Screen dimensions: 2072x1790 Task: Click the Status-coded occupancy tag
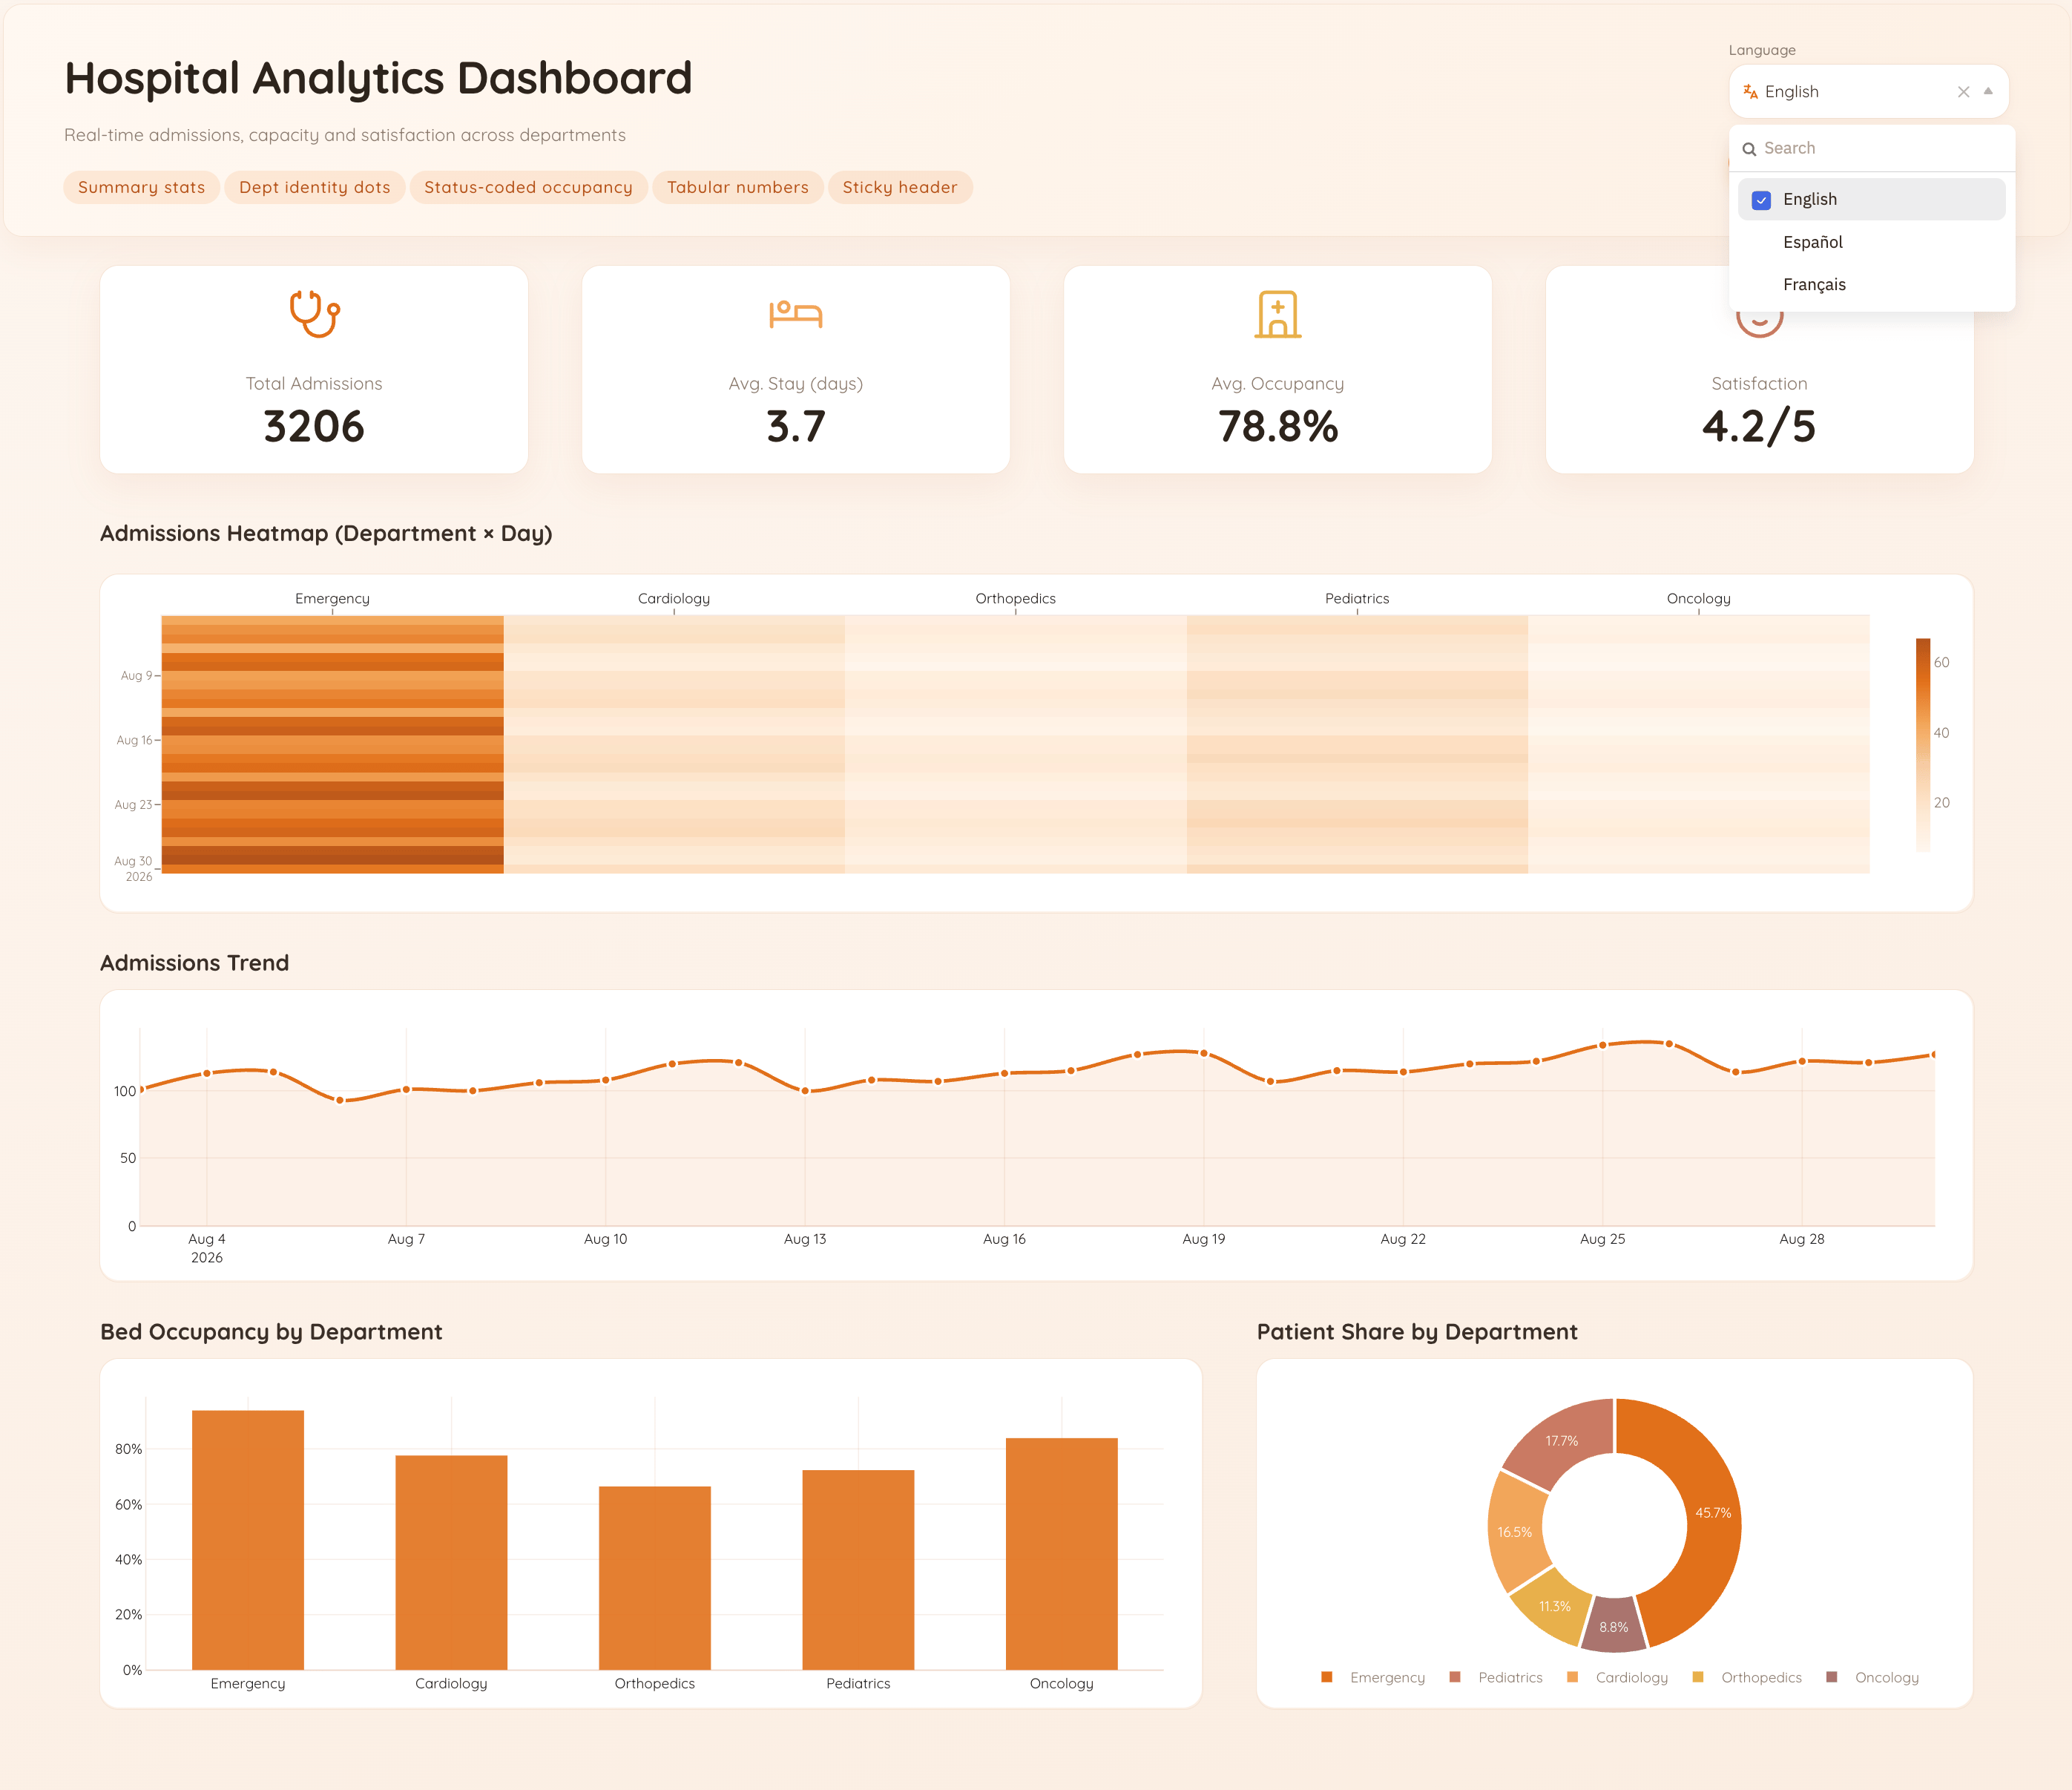[x=528, y=187]
